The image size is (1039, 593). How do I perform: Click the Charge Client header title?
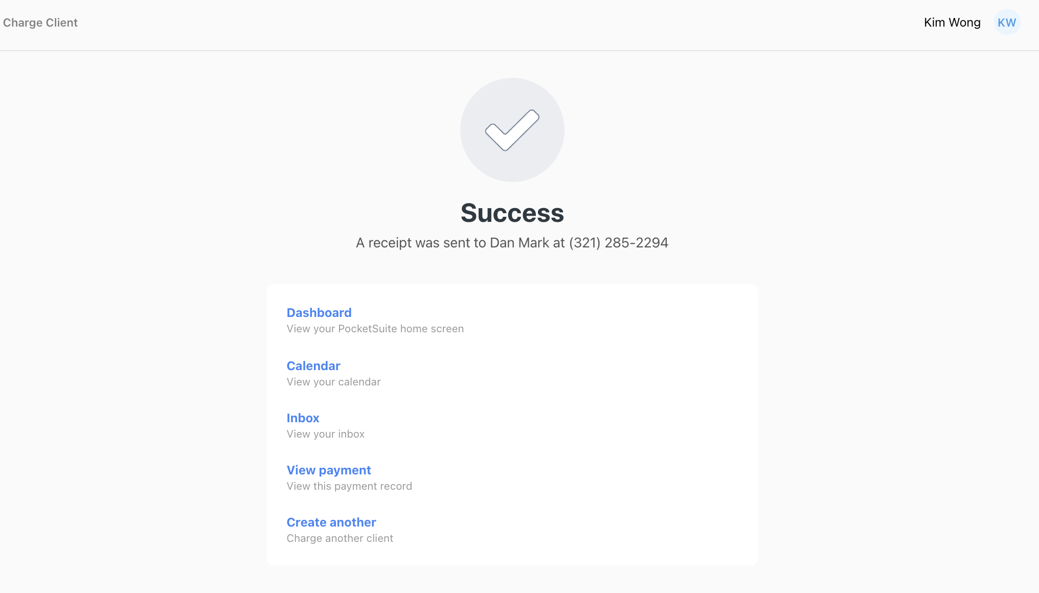click(x=40, y=22)
